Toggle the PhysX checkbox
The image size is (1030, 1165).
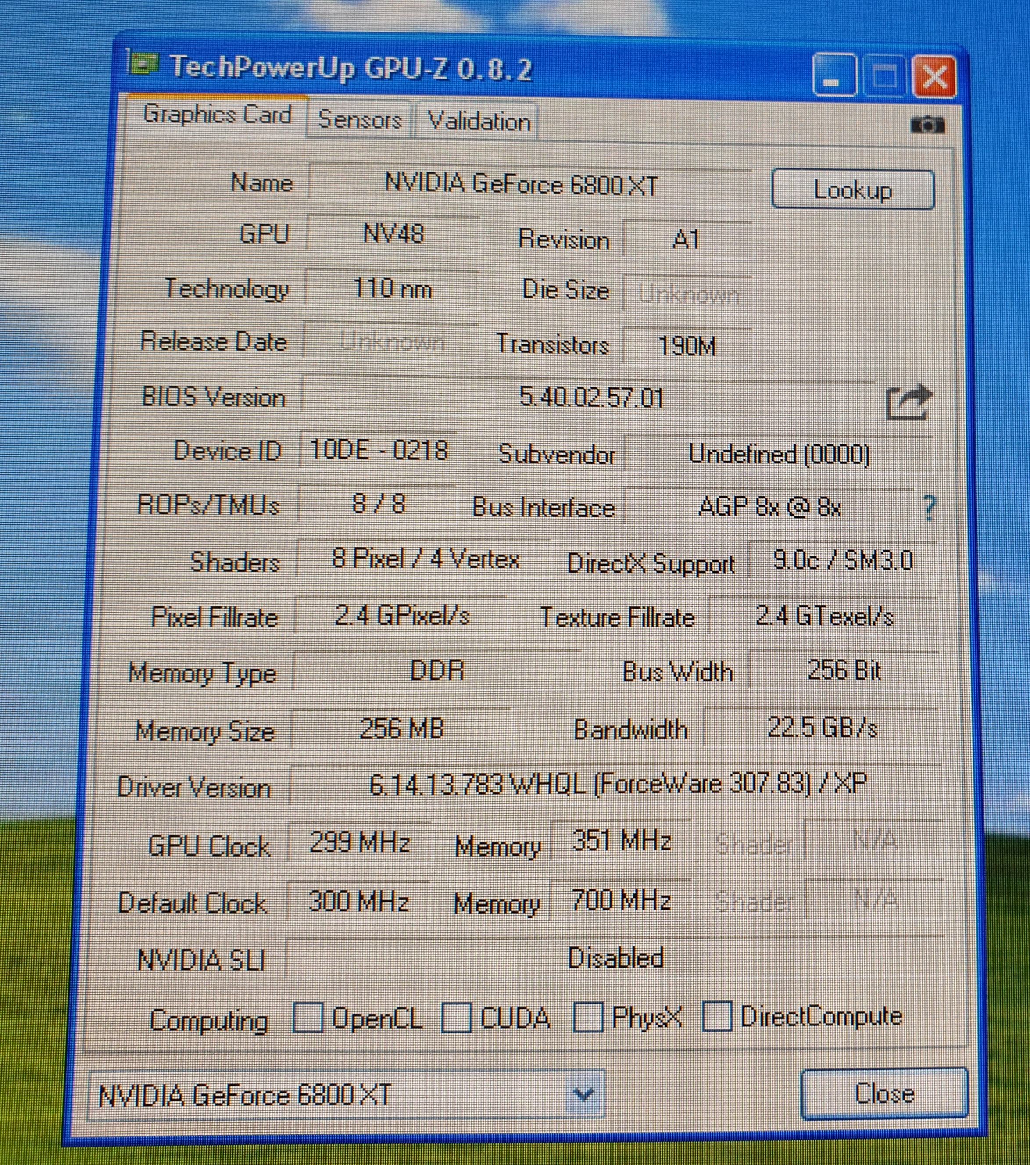(588, 1017)
